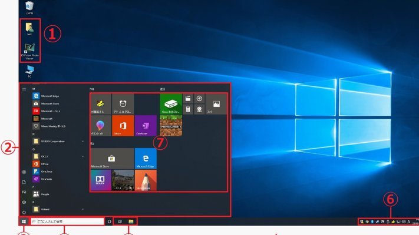Open Documents from Start sidebar
Screen dimensions: 419x235
pos(24,182)
